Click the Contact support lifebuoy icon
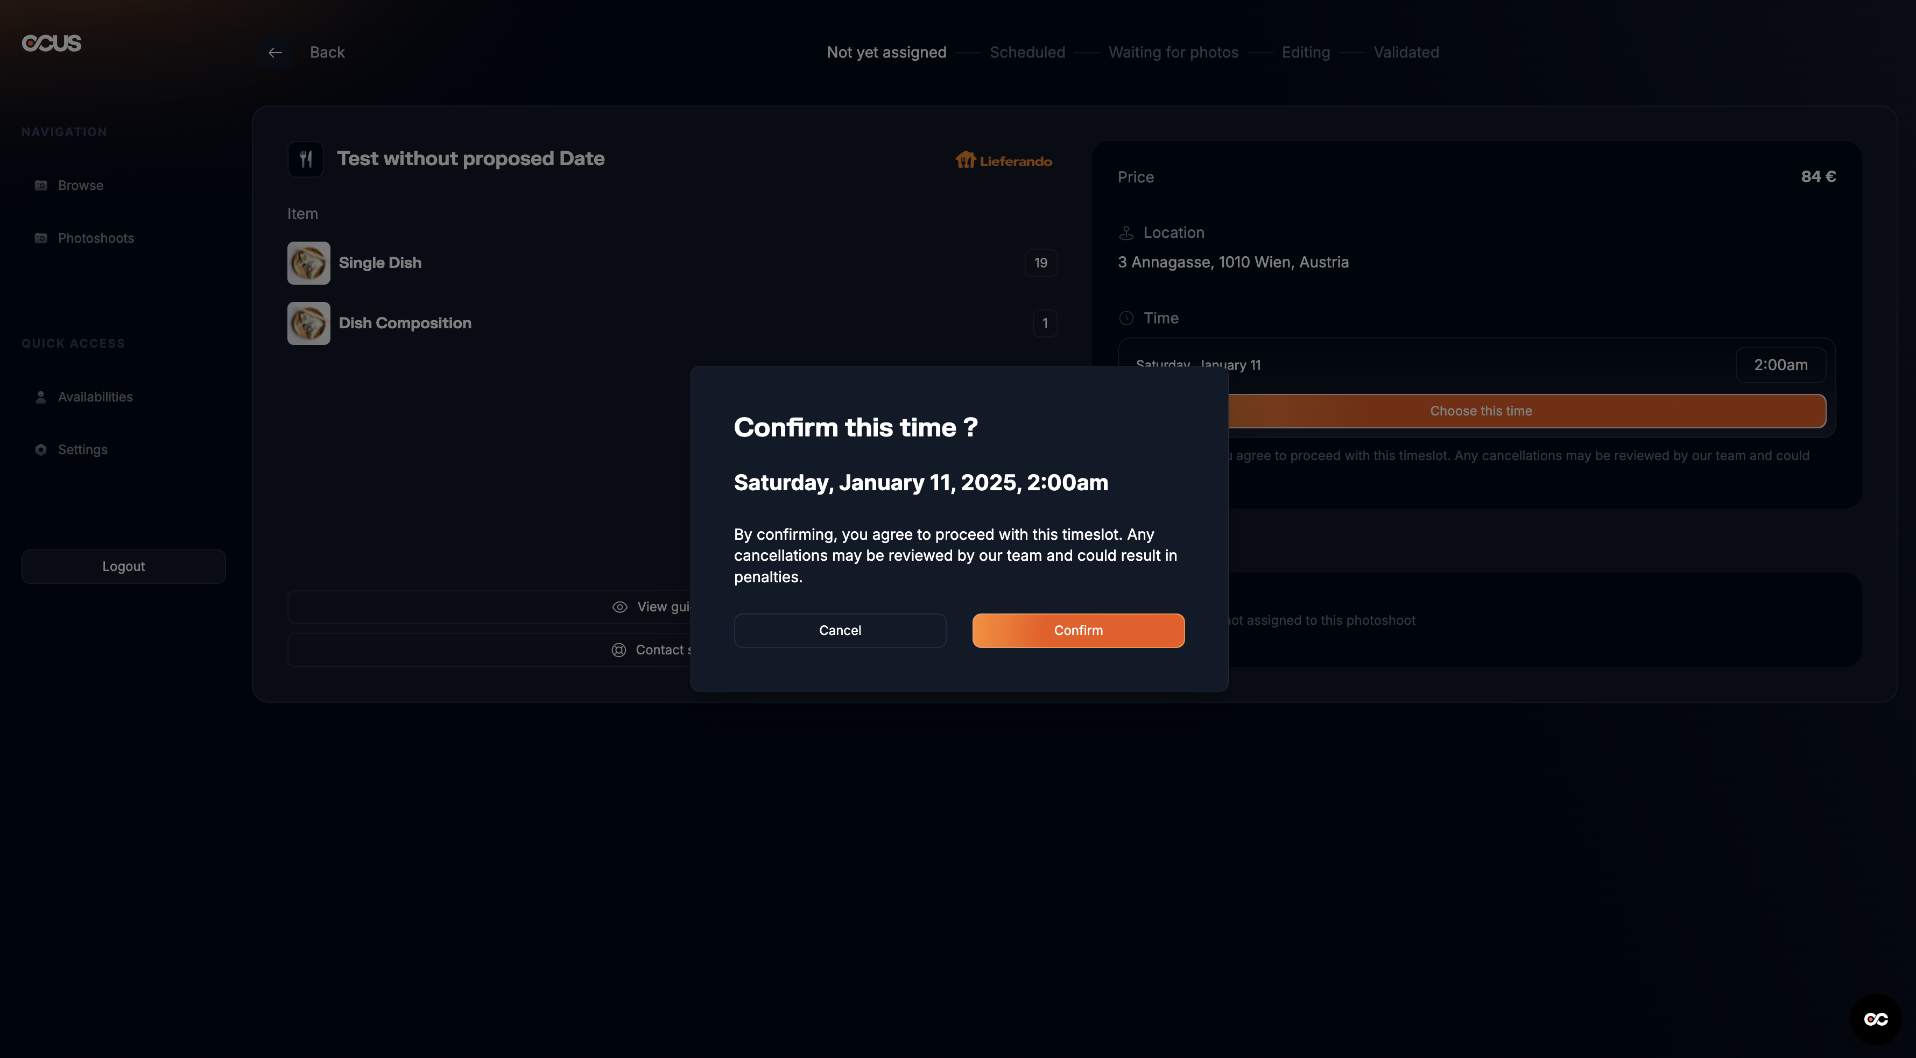 click(x=619, y=651)
